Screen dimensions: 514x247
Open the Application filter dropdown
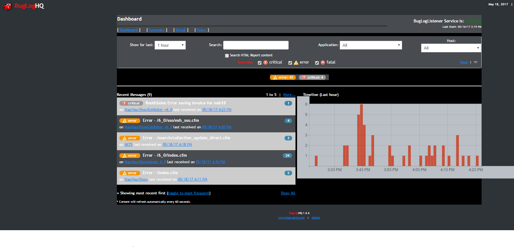pyautogui.click(x=371, y=45)
